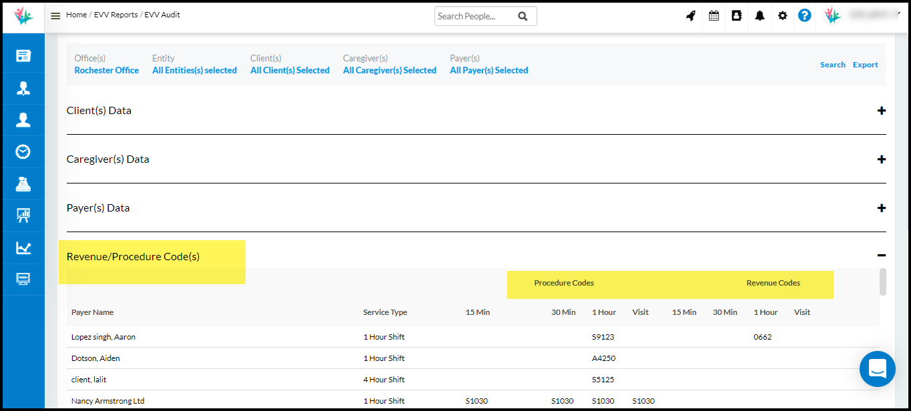Collapse the Revenue/Procedure Code(s) section
Viewport: 911px width, 411px height.
tap(881, 256)
